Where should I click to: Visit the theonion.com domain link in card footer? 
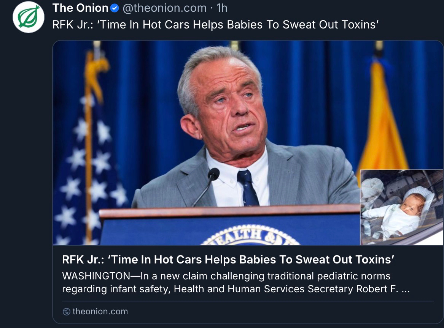(x=100, y=311)
